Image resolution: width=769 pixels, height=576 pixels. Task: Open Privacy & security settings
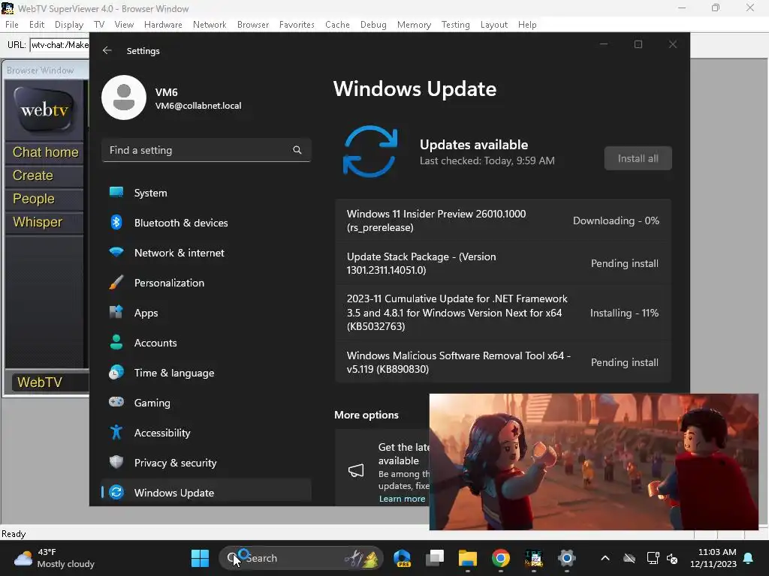[206, 462]
